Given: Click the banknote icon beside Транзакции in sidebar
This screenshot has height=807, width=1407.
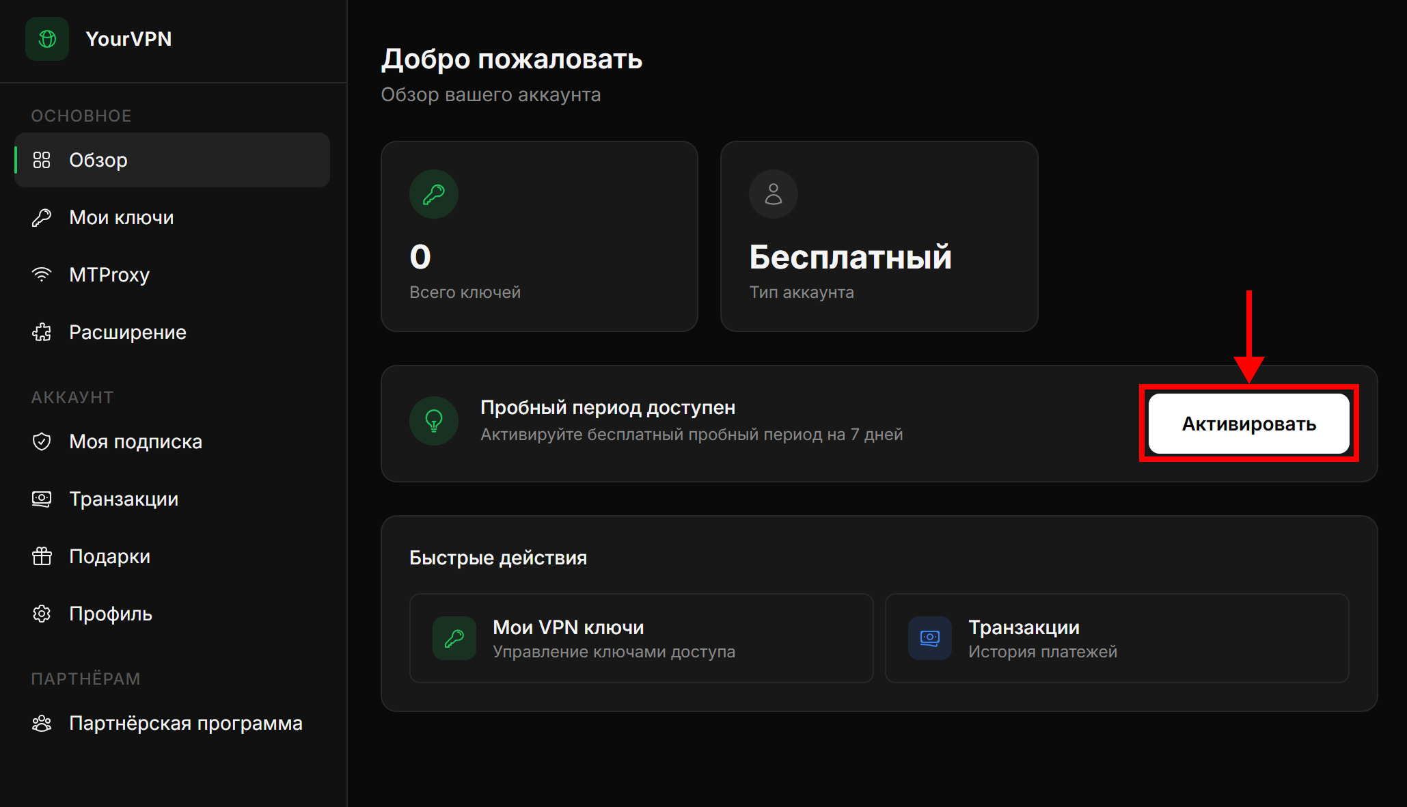Looking at the screenshot, I should [42, 499].
